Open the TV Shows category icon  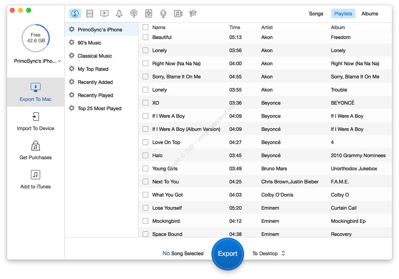[x=104, y=14]
